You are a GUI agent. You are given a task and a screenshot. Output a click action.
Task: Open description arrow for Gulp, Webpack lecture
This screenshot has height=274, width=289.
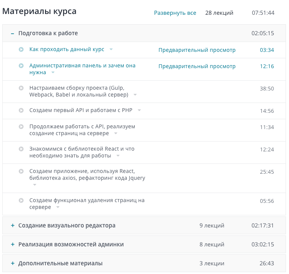135,95
